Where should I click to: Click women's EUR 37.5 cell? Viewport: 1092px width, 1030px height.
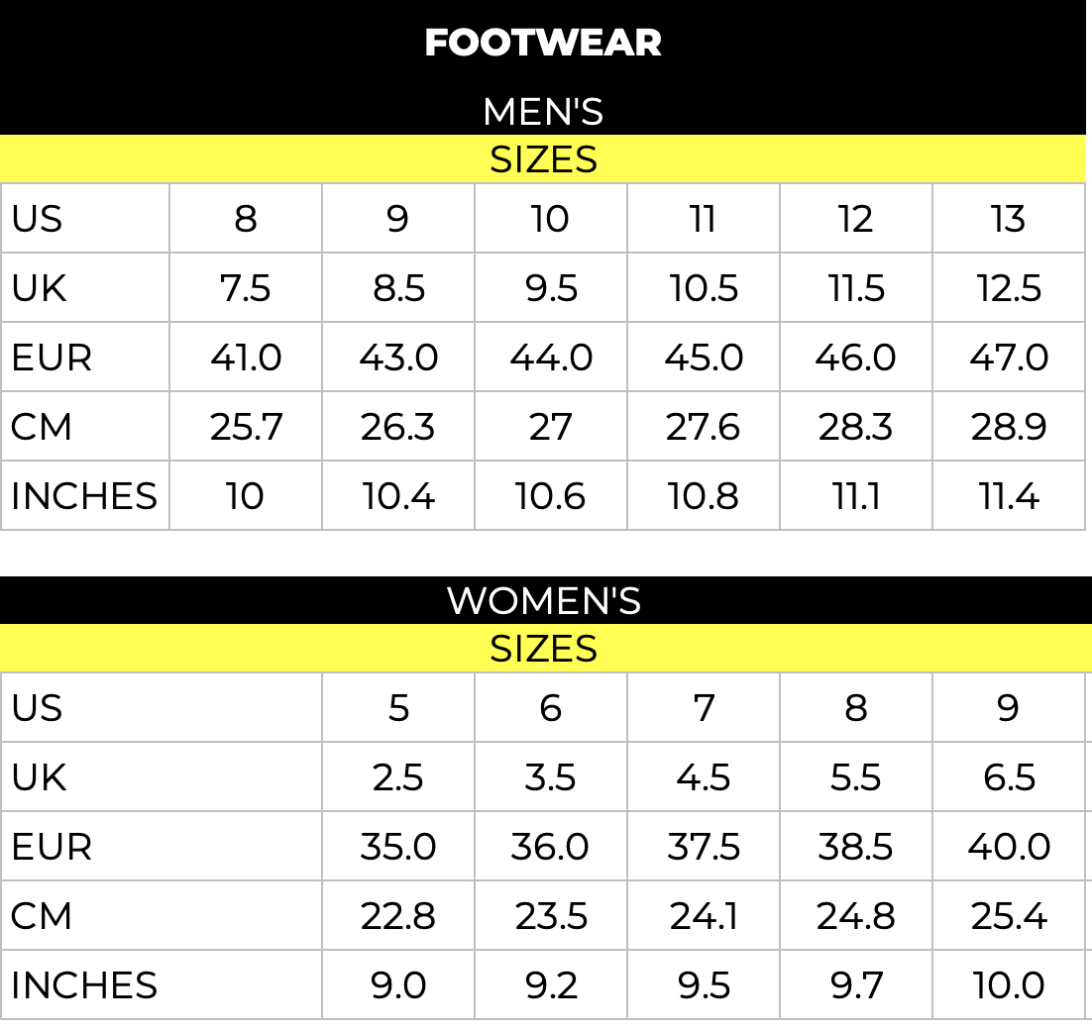703,847
